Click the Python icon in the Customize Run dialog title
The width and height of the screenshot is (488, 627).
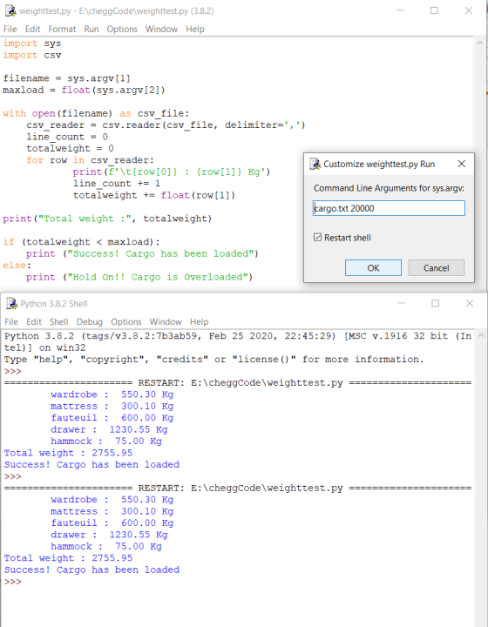click(x=315, y=164)
